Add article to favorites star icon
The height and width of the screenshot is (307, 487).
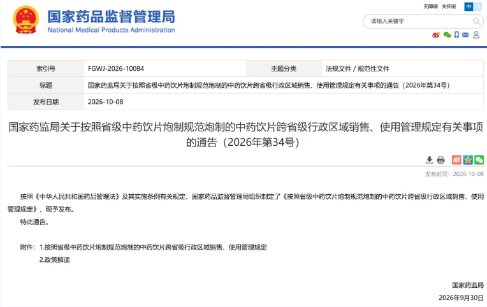click(468, 160)
